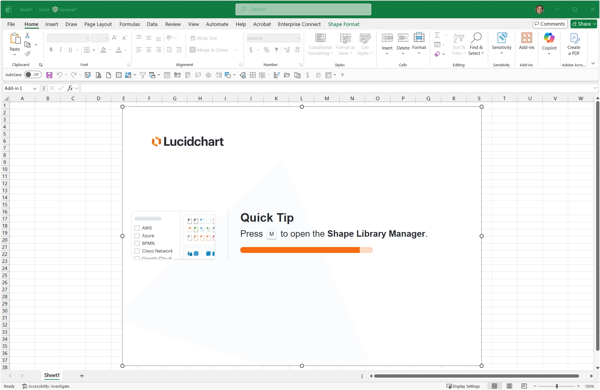Click the zoom slider in status bar

(x=557, y=386)
